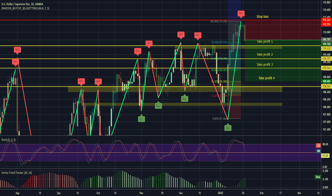
Task: Select the Take profit 3 label
Action: pyautogui.click(x=265, y=65)
